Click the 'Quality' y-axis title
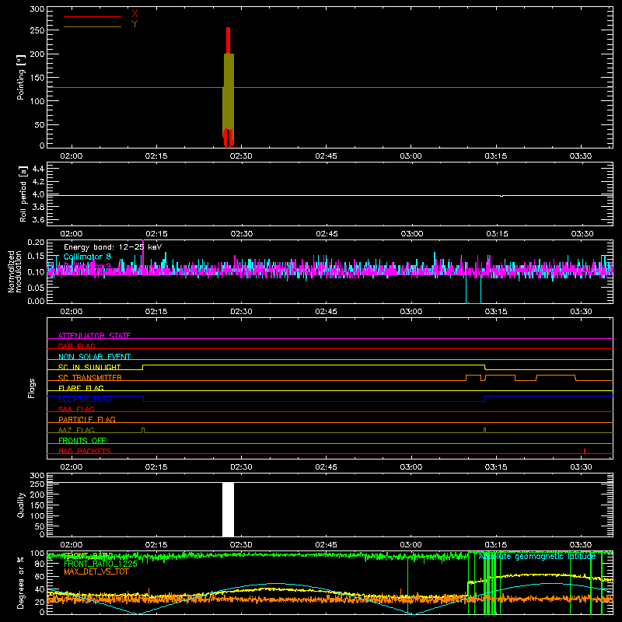Image resolution: width=622 pixels, height=622 pixels. [21, 505]
